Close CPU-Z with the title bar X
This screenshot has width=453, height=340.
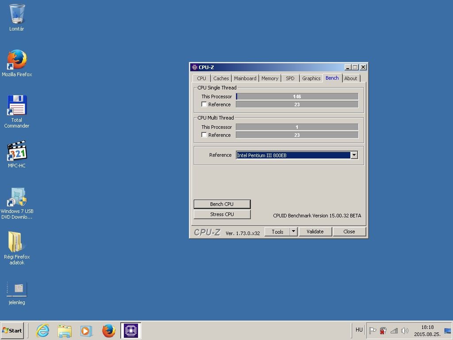click(364, 67)
